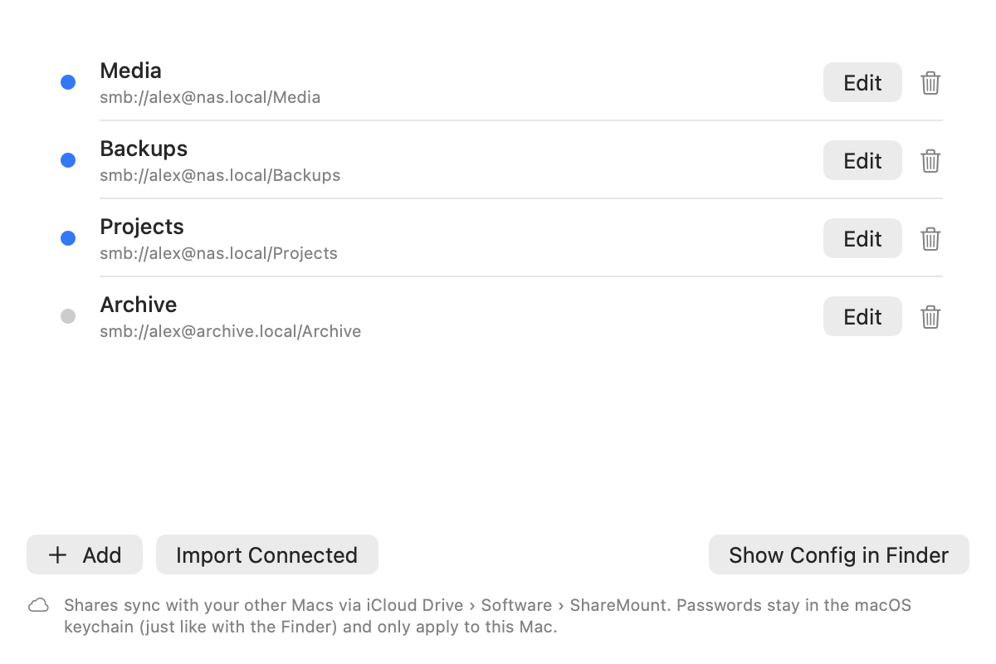The height and width of the screenshot is (664, 996).
Task: Delete the Media share with trash icon
Action: (930, 83)
